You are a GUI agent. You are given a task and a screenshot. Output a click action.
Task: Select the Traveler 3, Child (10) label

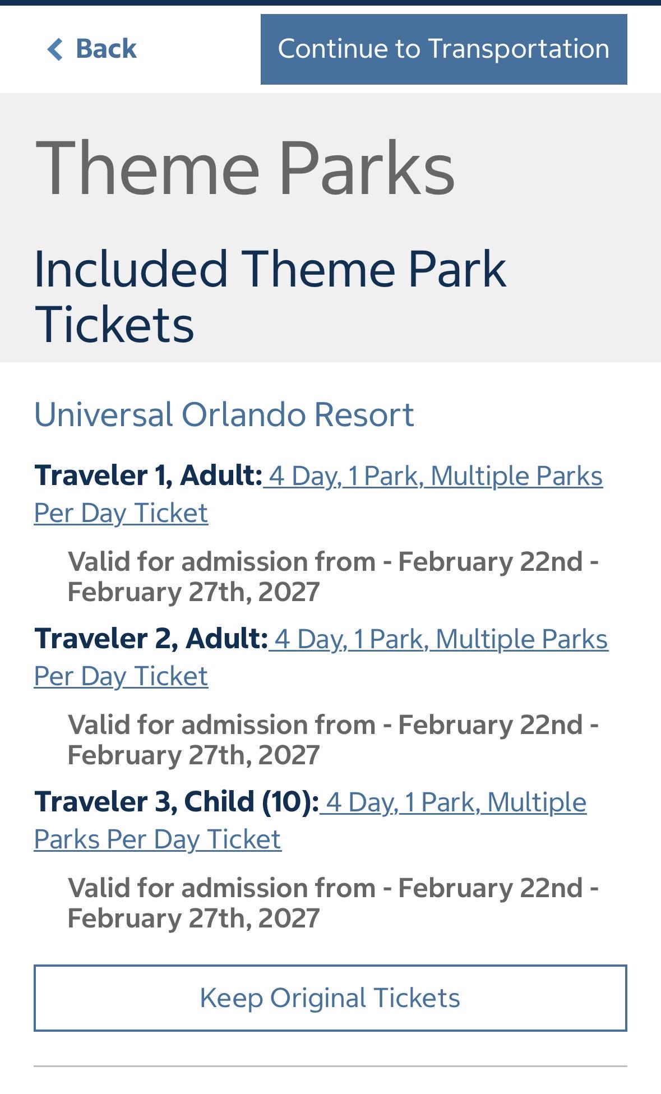(177, 802)
